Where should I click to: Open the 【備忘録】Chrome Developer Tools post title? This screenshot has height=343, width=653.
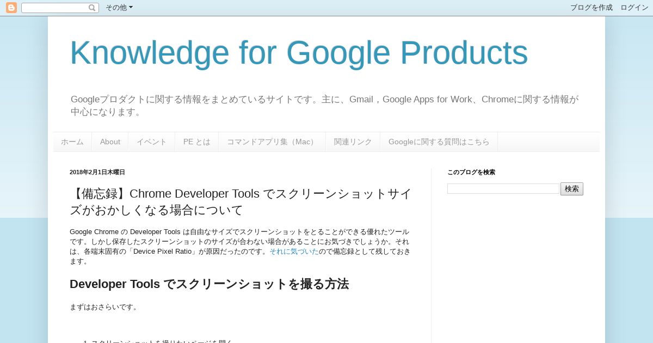click(241, 201)
